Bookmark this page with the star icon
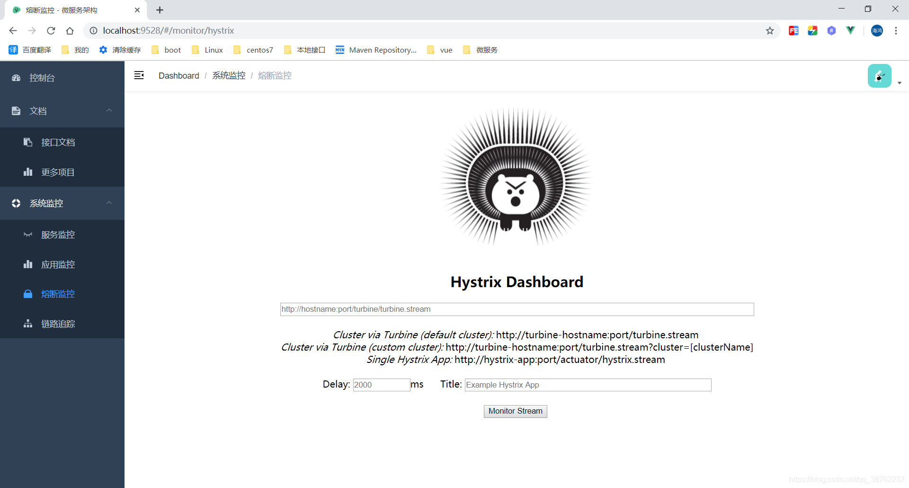909x488 pixels. pyautogui.click(x=770, y=31)
